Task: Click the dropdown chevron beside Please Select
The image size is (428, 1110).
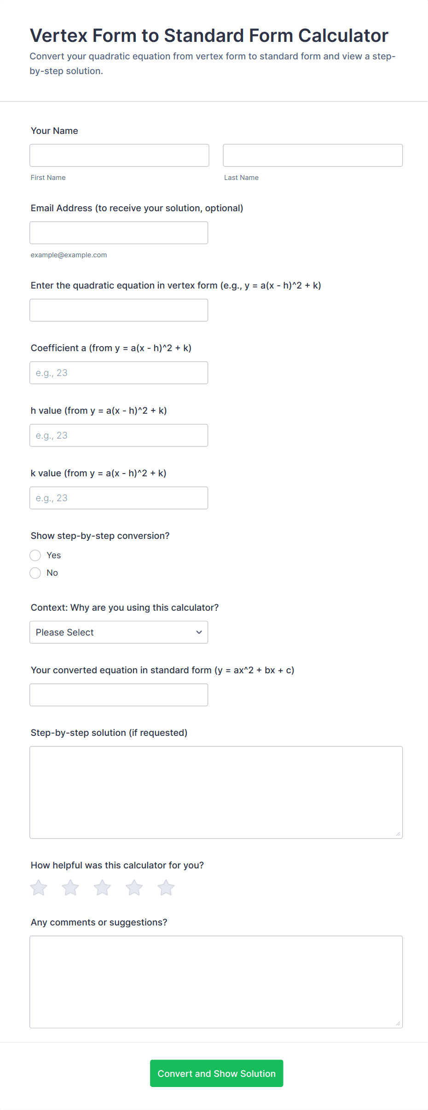Action: coord(199,632)
